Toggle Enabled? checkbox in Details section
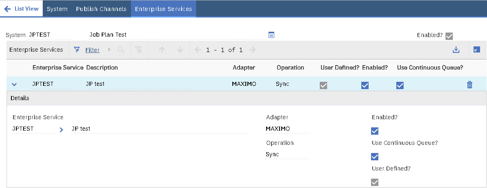Image resolution: width=487 pixels, height=188 pixels. coord(375,131)
